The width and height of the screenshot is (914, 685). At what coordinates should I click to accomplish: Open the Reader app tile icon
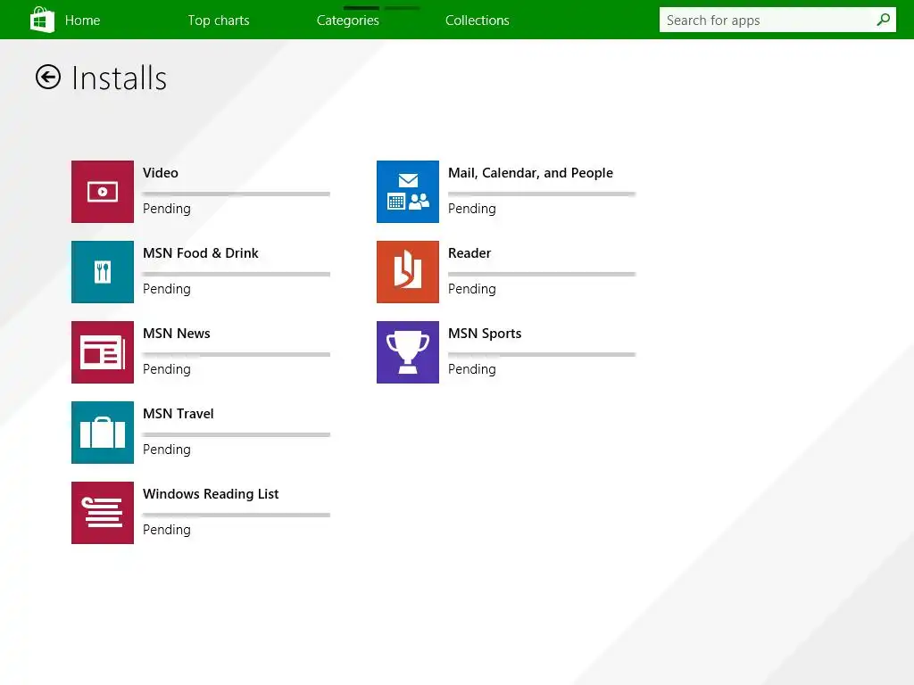point(407,272)
